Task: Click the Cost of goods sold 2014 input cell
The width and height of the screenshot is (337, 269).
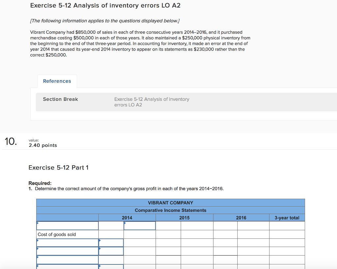Action: coord(140,234)
